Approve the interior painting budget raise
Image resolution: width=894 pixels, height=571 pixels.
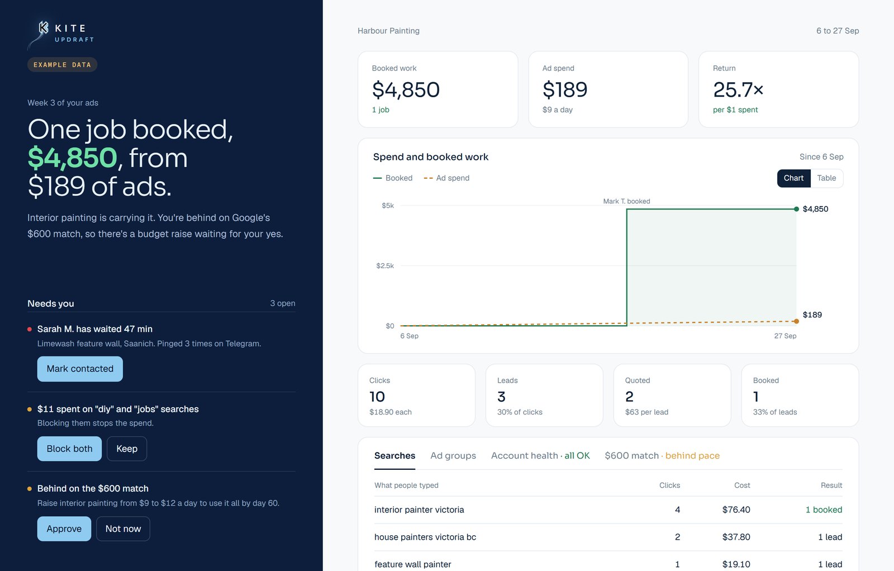[x=64, y=529]
